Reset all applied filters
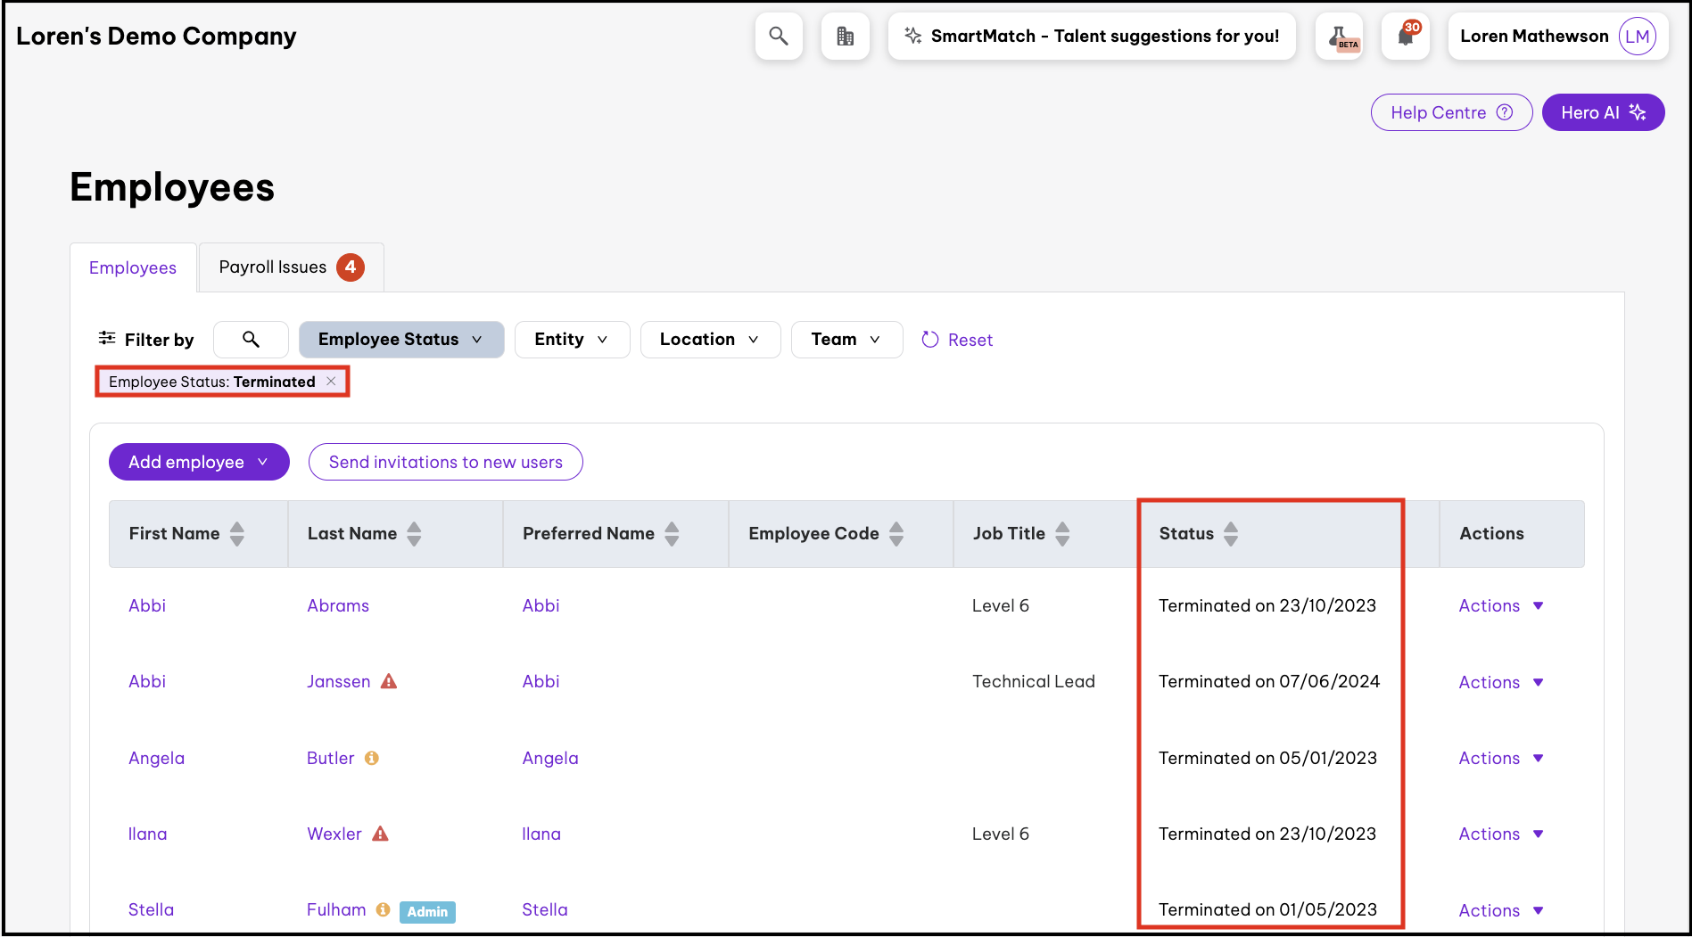 coord(957,340)
